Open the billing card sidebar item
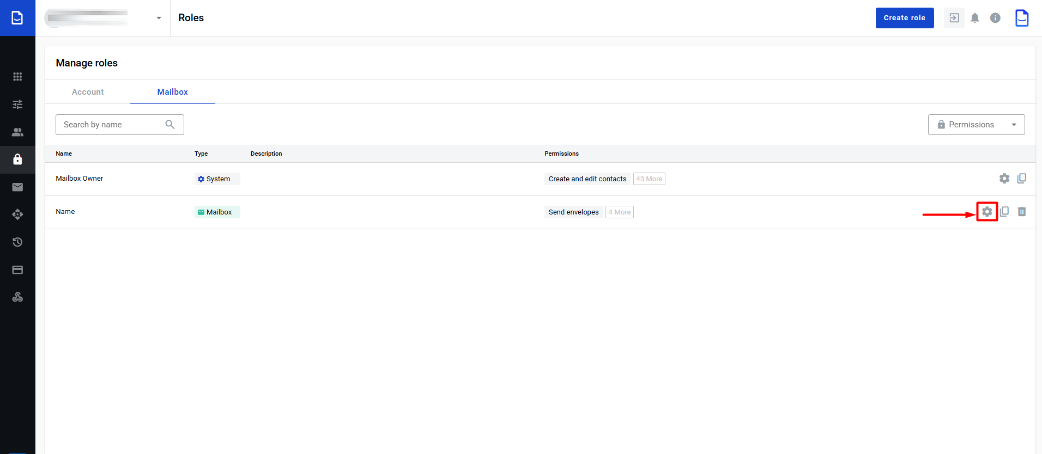Image resolution: width=1042 pixels, height=454 pixels. pyautogui.click(x=17, y=270)
